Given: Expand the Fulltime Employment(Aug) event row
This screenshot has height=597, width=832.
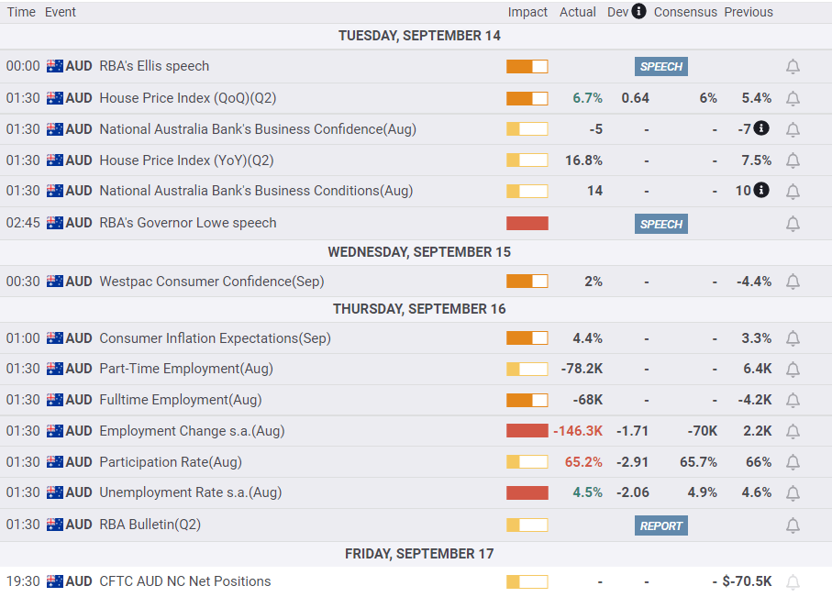Looking at the screenshot, I should (180, 400).
